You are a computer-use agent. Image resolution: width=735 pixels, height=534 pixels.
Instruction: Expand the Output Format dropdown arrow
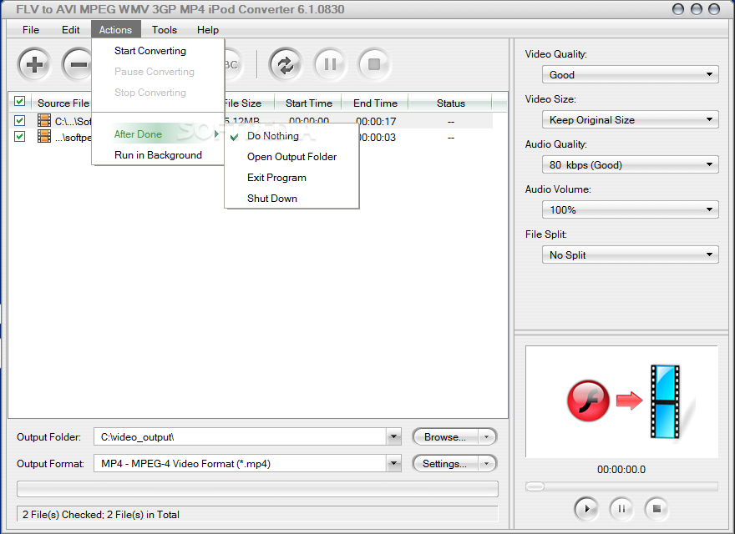393,463
